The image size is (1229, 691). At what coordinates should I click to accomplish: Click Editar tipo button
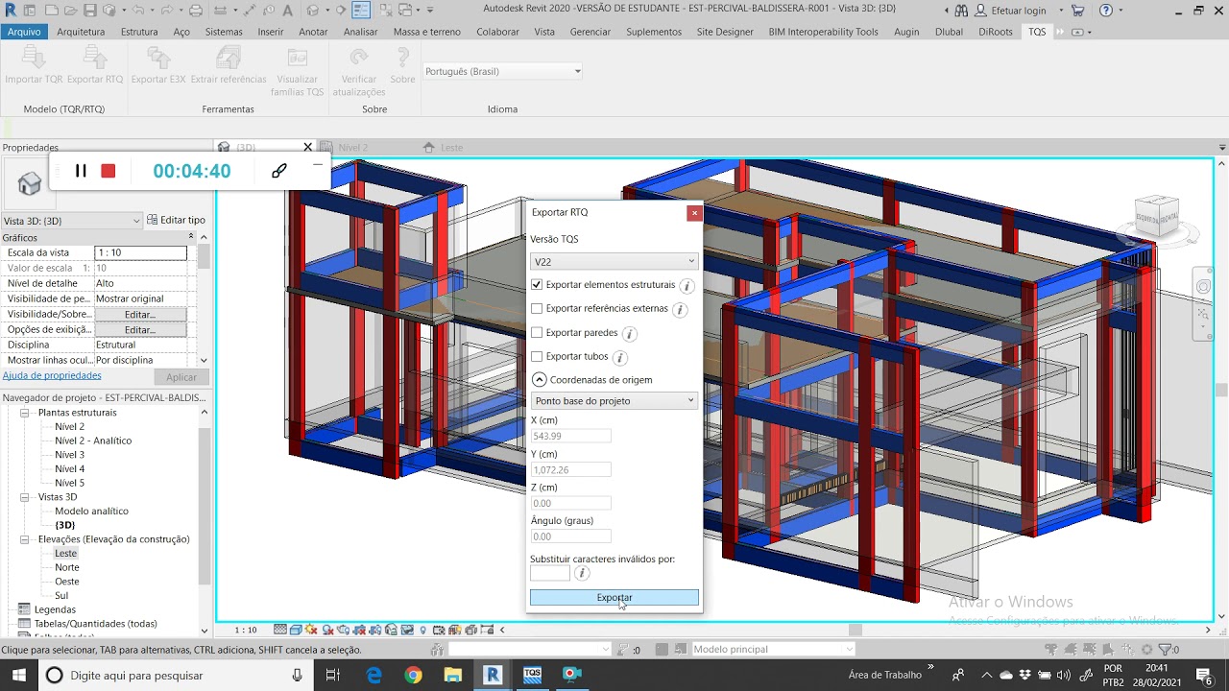[176, 220]
